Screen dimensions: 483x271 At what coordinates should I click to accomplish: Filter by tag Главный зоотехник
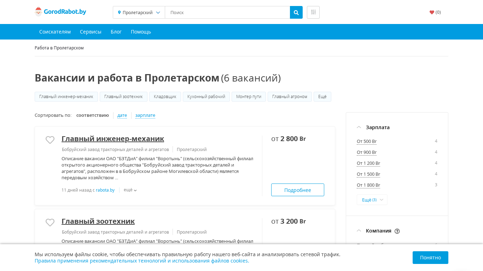123,97
